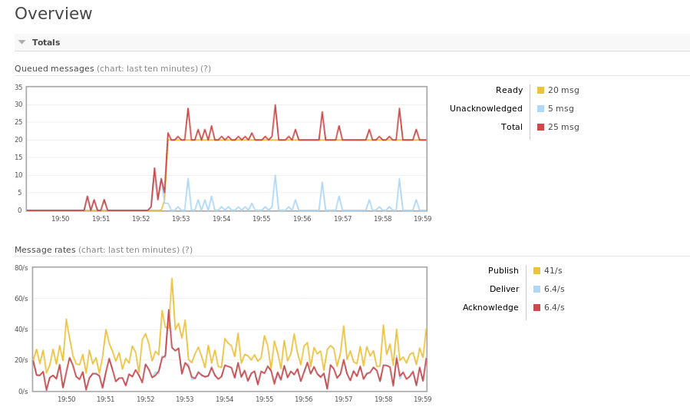
Task: Click the Totals section header label
Action: pyautogui.click(x=46, y=42)
